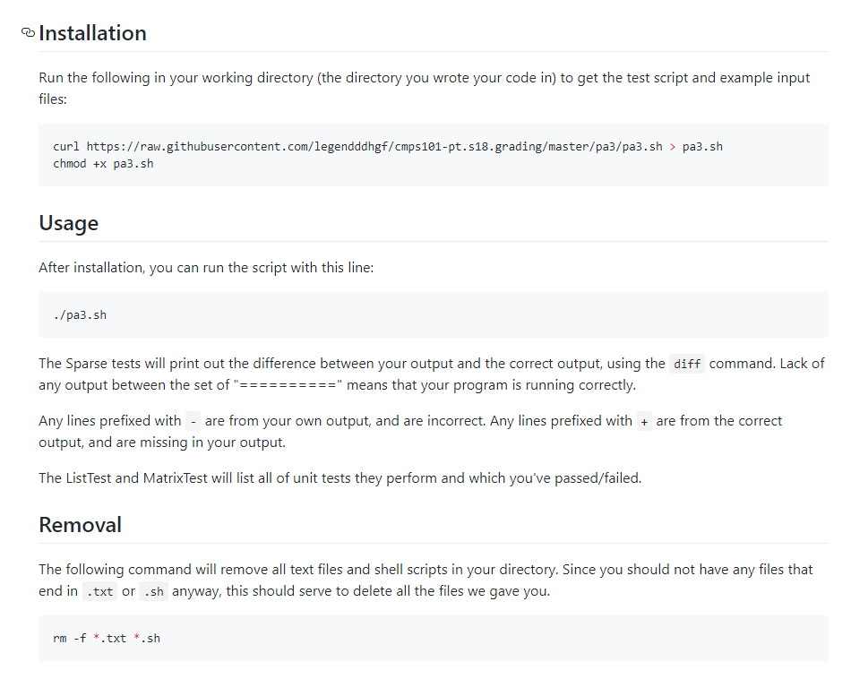851x679 pixels.
Task: Click the 'After installation' paragraph text
Action: click(206, 268)
